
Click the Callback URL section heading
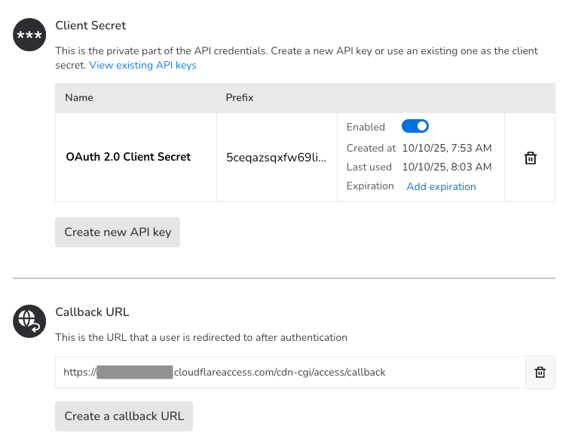(92, 312)
